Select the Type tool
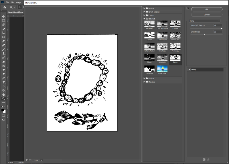Viewport: 229px width, 164px height. click(x=3, y=82)
